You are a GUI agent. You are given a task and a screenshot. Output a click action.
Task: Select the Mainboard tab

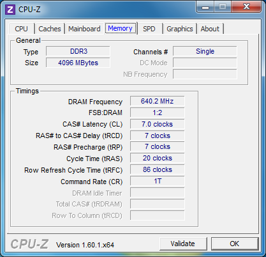[84, 29]
